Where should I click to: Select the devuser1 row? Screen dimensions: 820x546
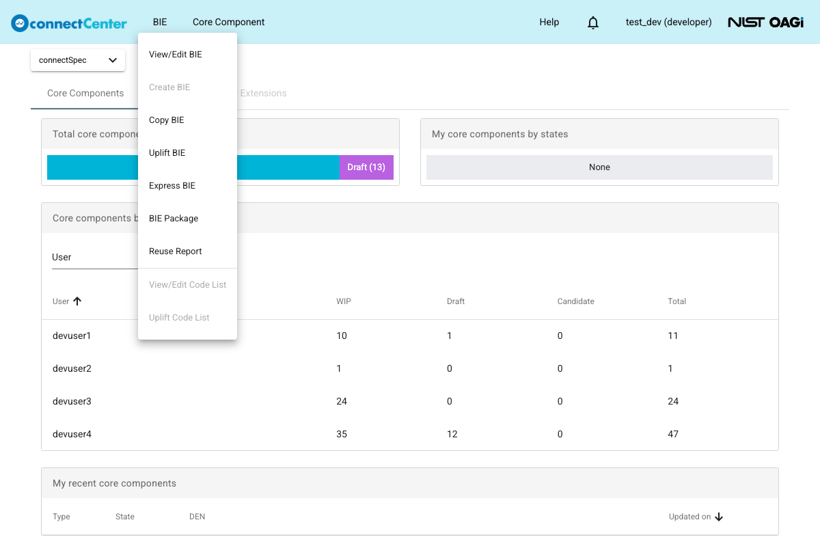[x=410, y=336]
